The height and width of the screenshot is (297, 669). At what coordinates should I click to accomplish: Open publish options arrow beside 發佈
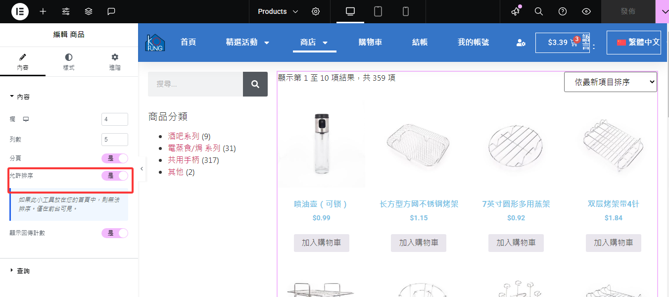tap(662, 11)
